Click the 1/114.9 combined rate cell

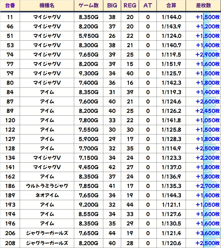171,149
